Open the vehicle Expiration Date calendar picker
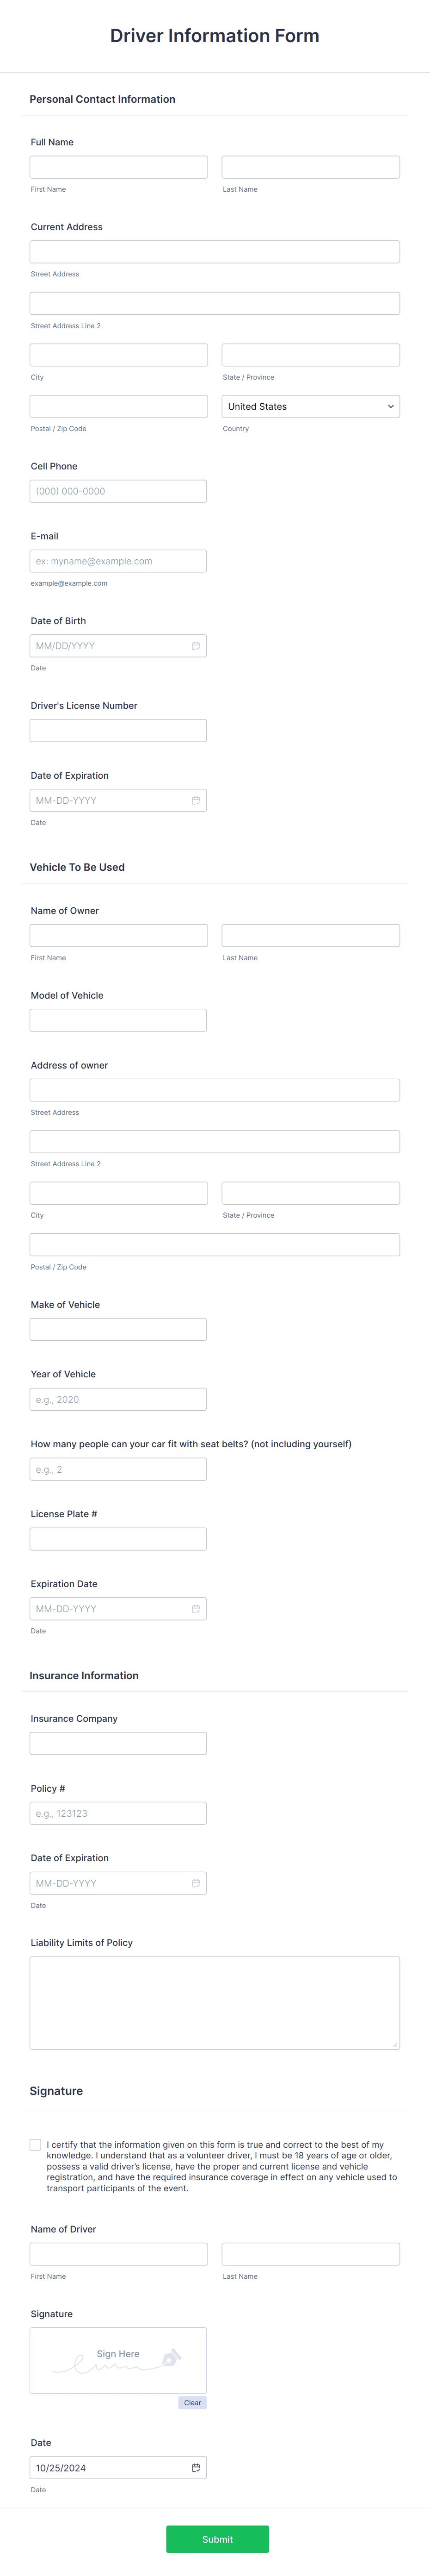Screen dimensions: 430x2576 (196, 1608)
